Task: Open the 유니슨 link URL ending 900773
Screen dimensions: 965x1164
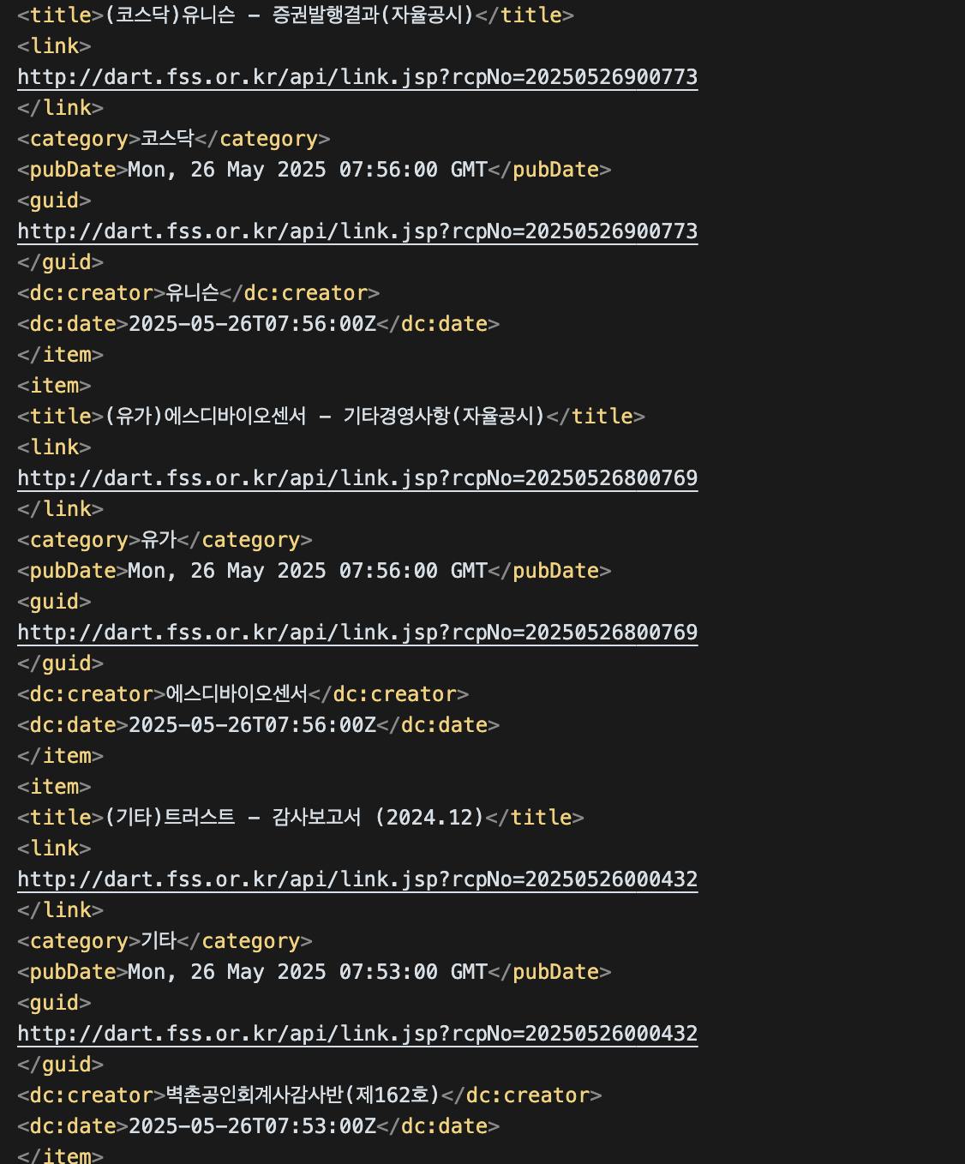Action: 357,77
